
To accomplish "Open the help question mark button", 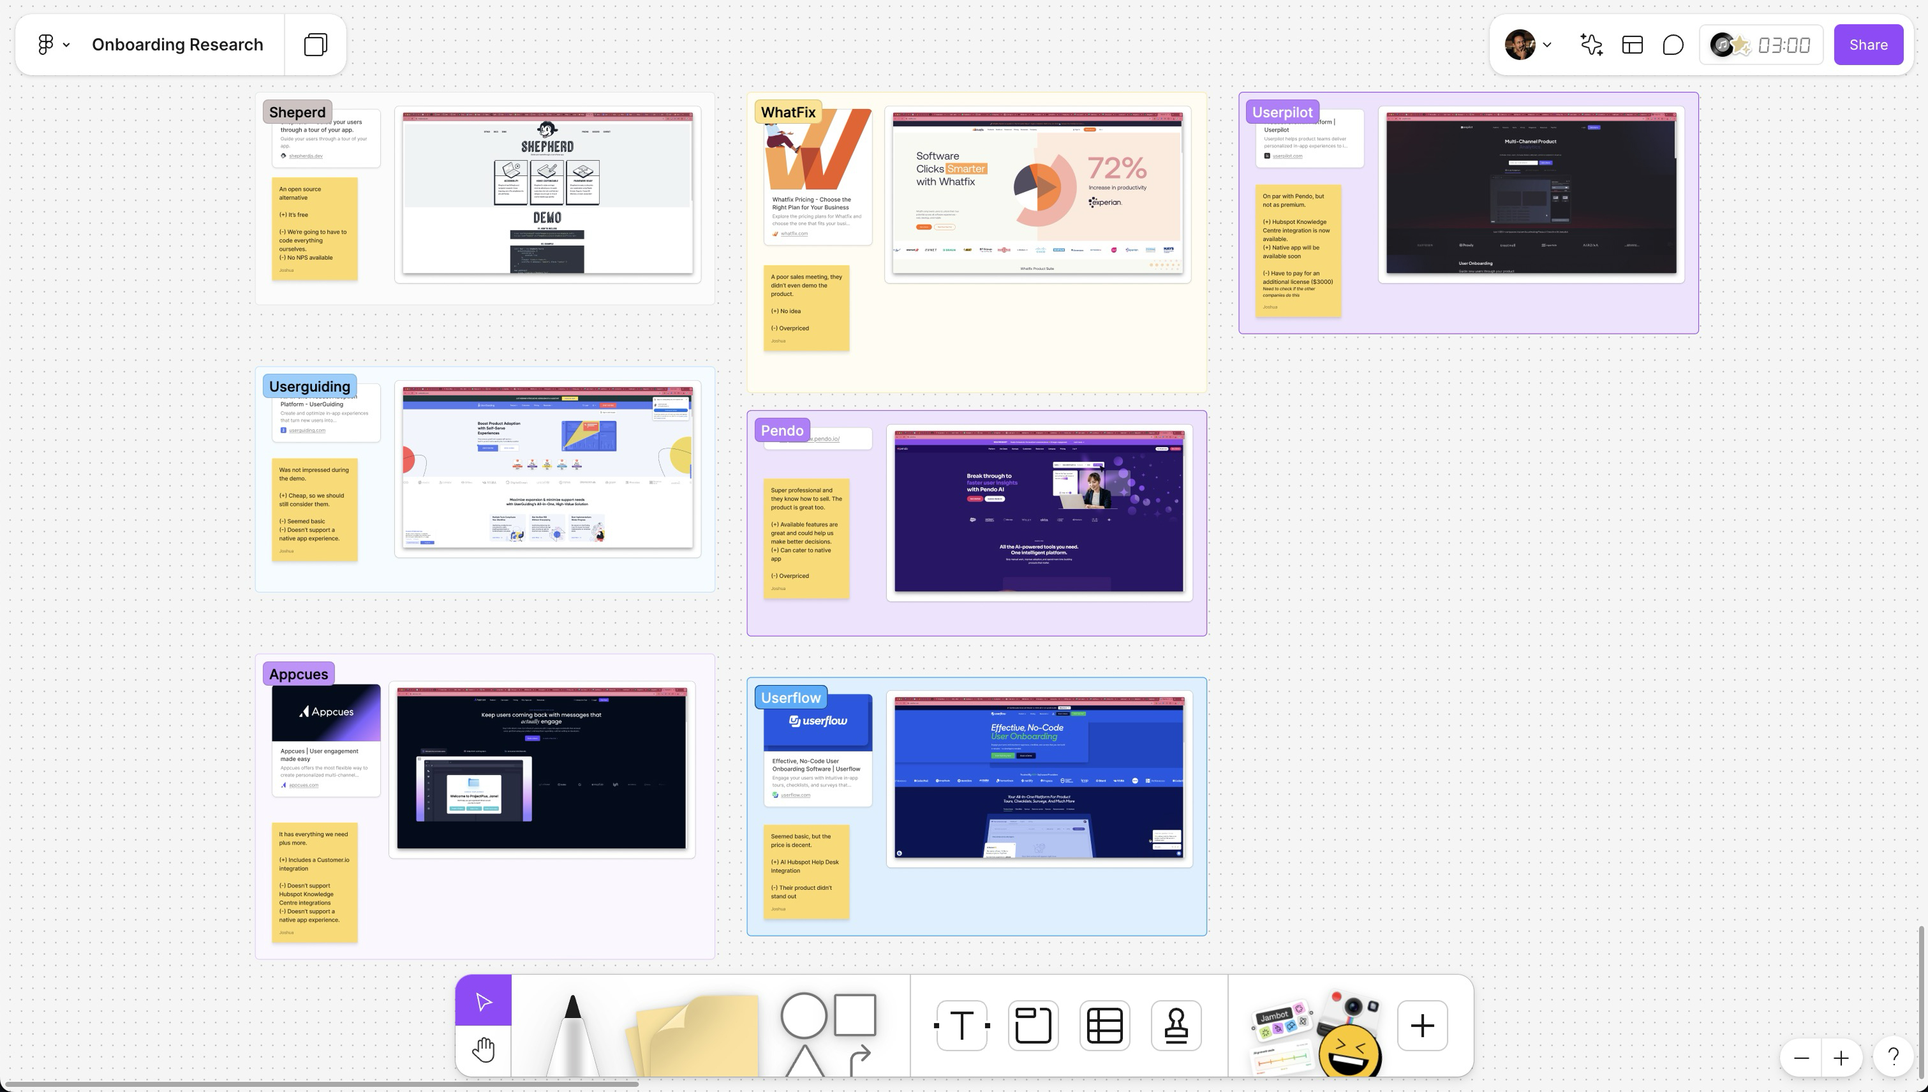I will [x=1894, y=1057].
